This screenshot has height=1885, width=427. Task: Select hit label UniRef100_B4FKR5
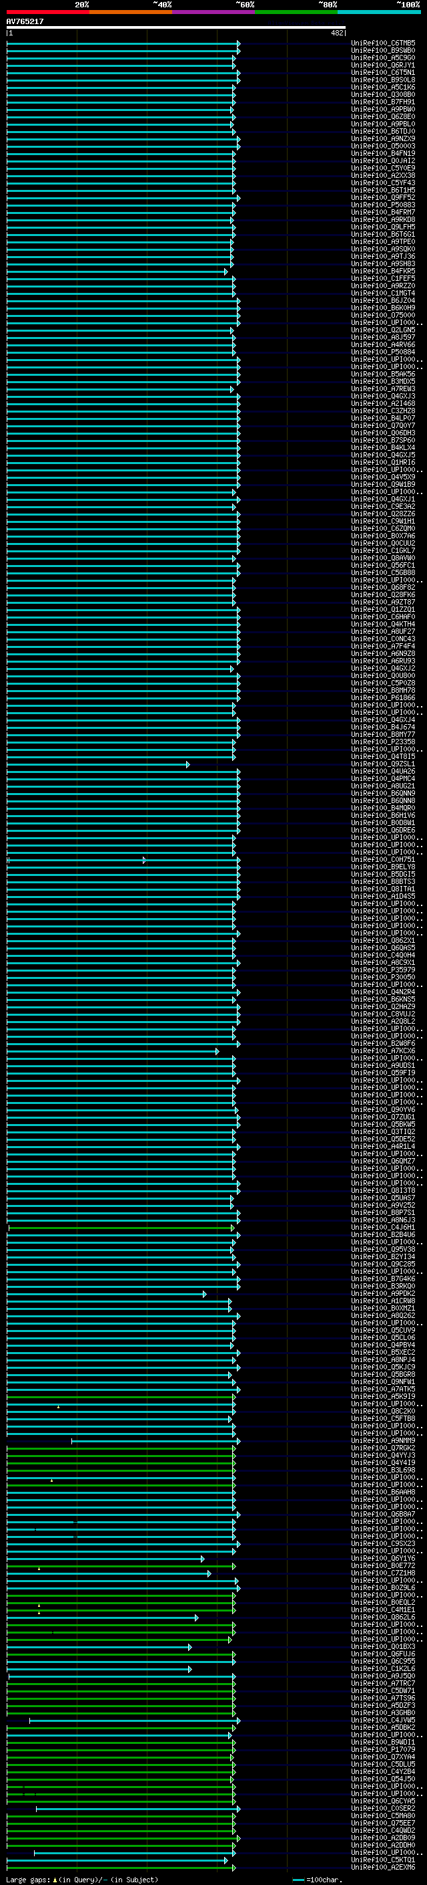[x=383, y=271]
